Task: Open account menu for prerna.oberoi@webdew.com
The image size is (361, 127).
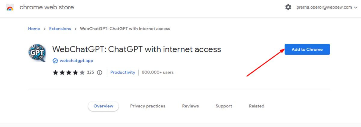Action: (324, 7)
